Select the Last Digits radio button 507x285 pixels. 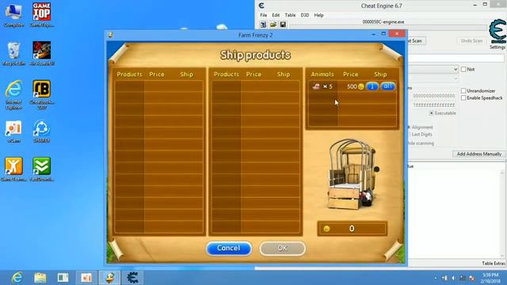point(409,135)
